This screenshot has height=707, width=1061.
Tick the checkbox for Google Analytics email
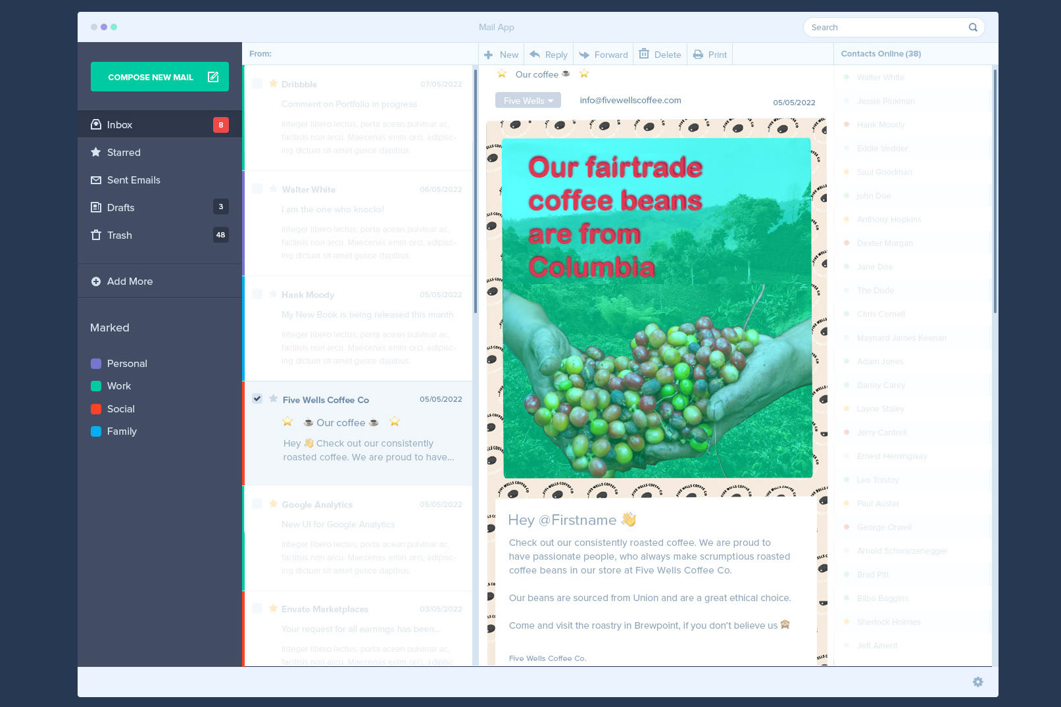coord(257,504)
